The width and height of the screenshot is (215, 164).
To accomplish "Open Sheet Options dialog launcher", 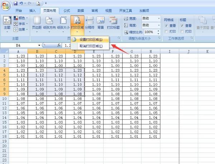I will (192, 38).
